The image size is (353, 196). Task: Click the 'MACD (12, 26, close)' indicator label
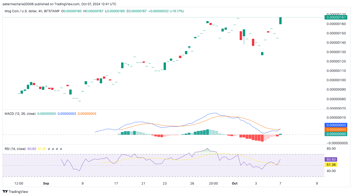click(x=20, y=114)
